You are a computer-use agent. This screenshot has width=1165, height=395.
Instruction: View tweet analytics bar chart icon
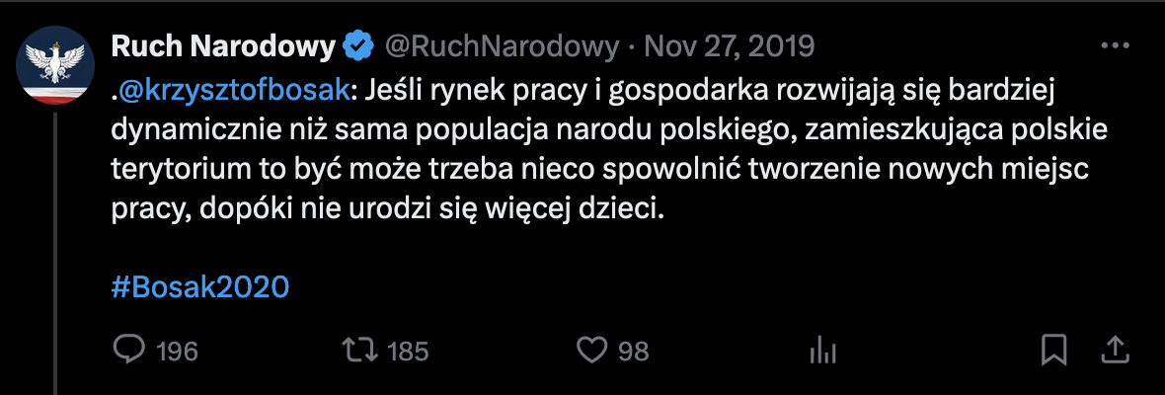822,350
